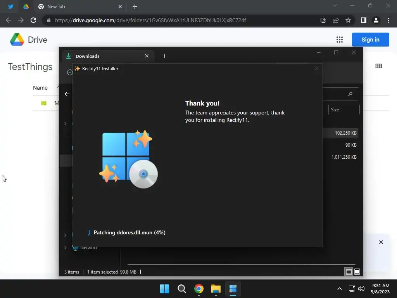This screenshot has height=298, width=397.
Task: Go back in File Explorer
Action: pos(67,94)
